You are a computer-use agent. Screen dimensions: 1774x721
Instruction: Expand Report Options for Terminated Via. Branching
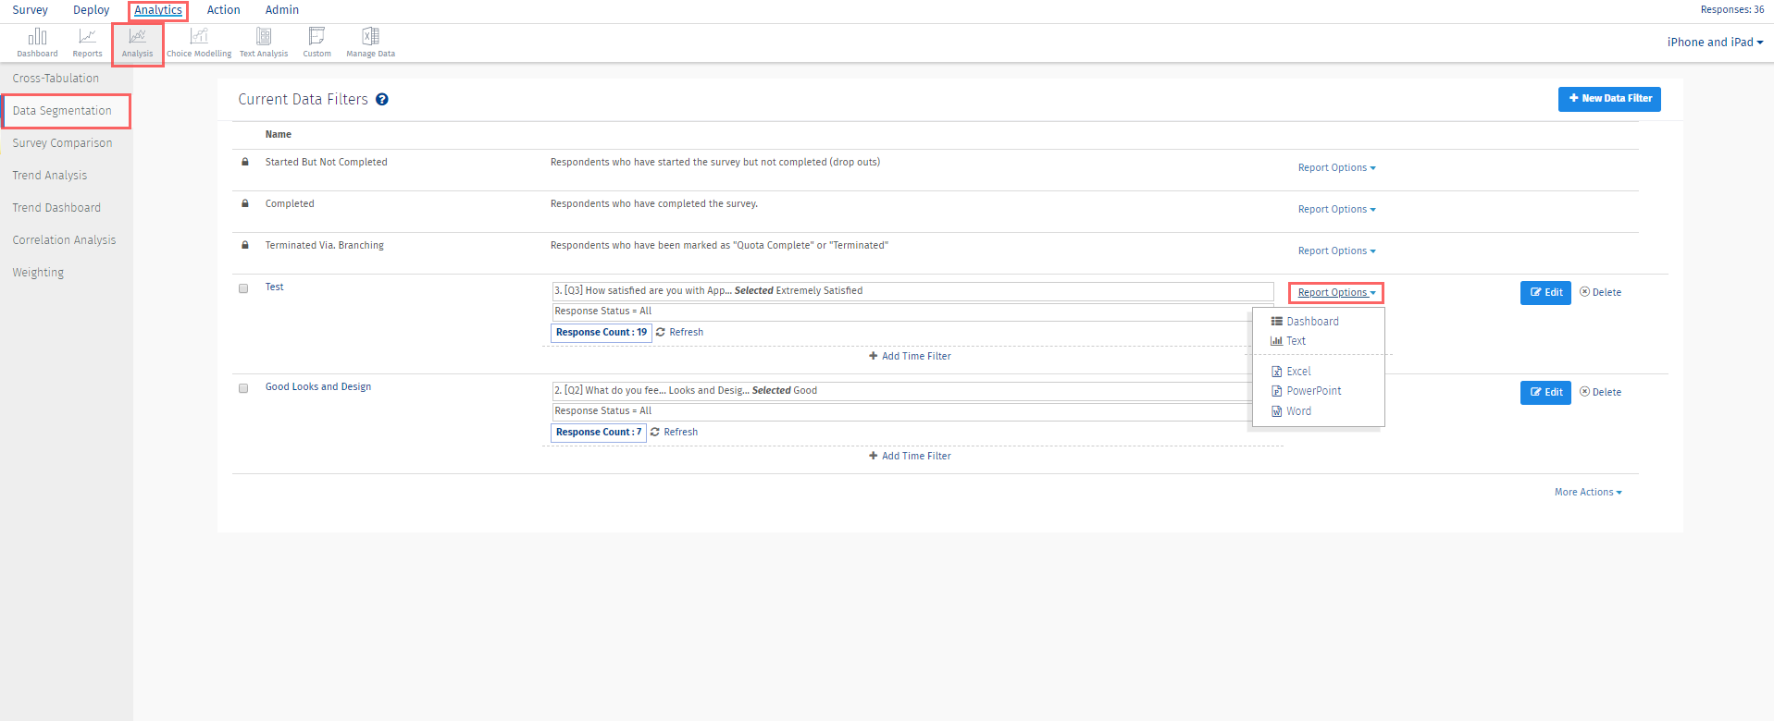tap(1336, 251)
